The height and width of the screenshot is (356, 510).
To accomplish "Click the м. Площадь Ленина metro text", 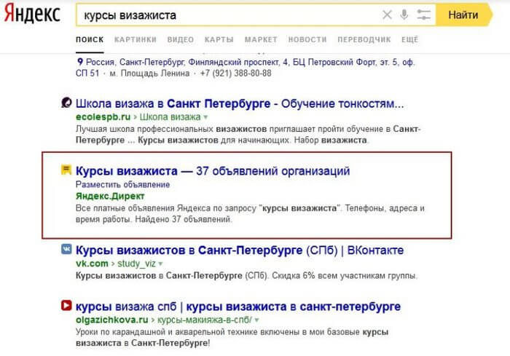I will pyautogui.click(x=149, y=73).
